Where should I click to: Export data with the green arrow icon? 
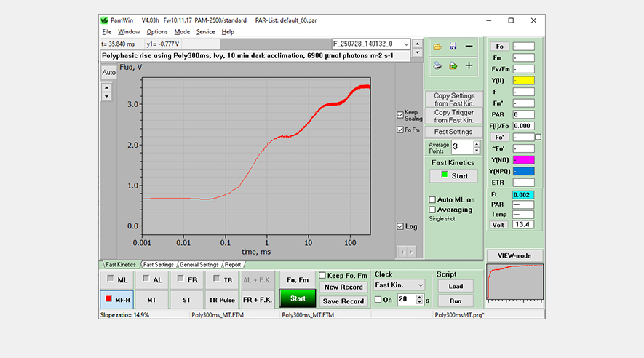tap(453, 65)
